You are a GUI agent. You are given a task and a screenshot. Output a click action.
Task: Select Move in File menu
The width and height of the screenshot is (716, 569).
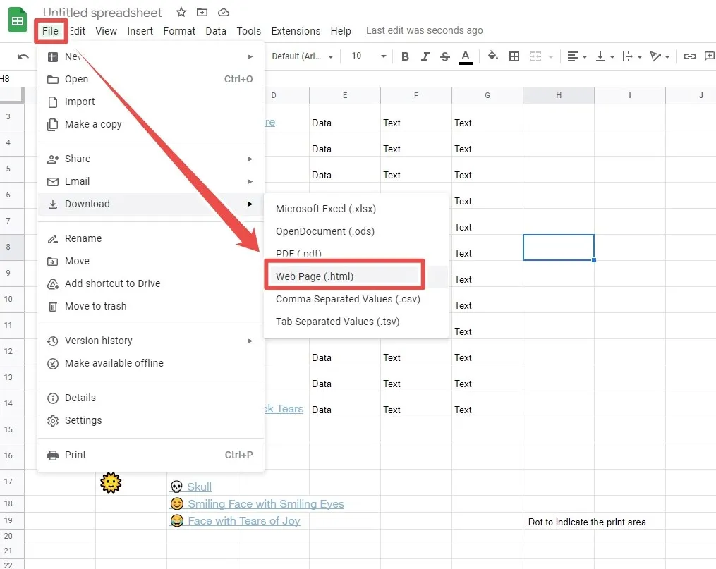151,261
